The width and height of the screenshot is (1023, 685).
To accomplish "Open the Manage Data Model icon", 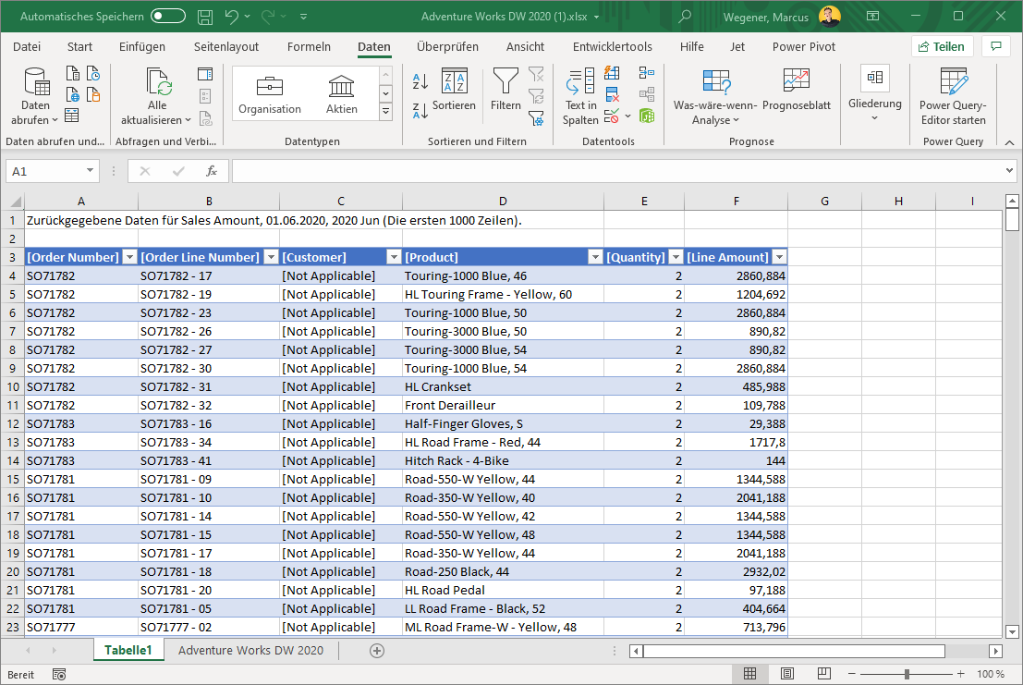I will (x=647, y=116).
